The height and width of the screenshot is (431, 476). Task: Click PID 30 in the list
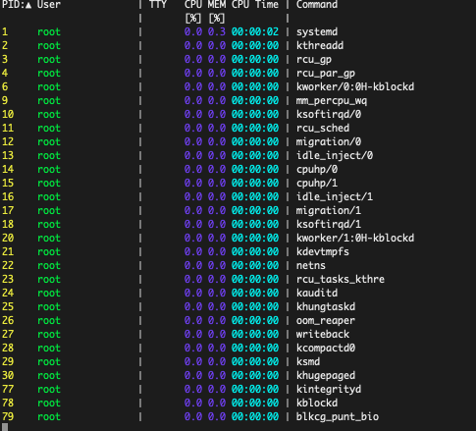(8, 375)
